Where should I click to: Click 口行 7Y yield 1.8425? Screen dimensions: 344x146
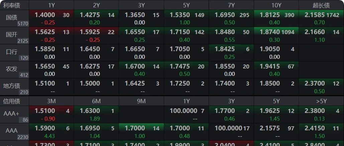tap(225, 49)
